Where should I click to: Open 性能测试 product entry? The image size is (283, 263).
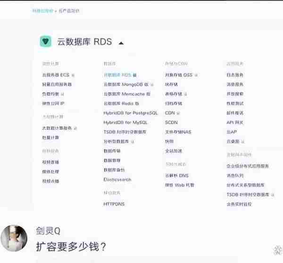pos(235,104)
